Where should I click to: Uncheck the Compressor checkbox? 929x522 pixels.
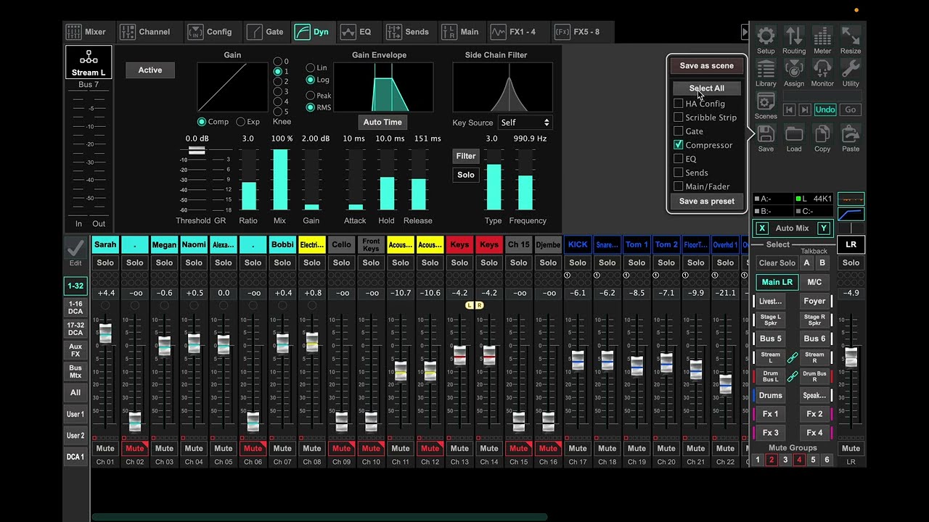[x=679, y=145]
